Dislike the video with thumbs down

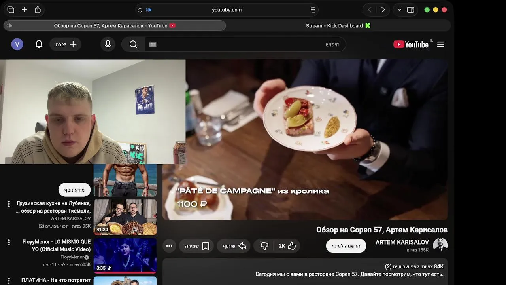[264, 246]
